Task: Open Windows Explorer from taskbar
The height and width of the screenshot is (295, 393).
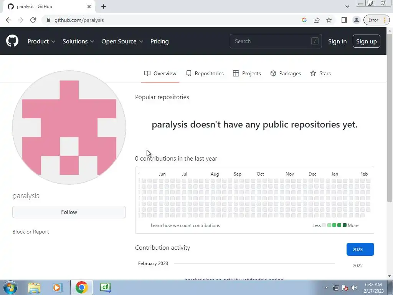Action: [34, 287]
